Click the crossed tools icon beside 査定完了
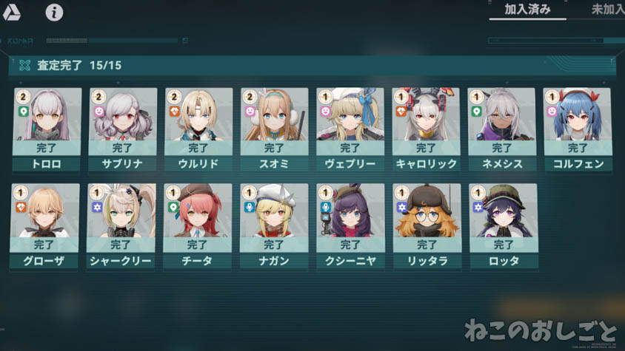The image size is (625, 351). click(x=24, y=65)
